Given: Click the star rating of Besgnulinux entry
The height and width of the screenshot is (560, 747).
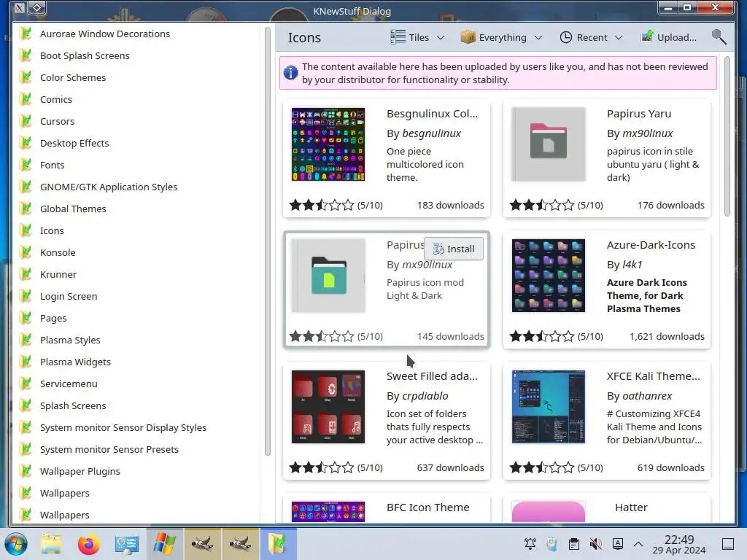Looking at the screenshot, I should (322, 205).
